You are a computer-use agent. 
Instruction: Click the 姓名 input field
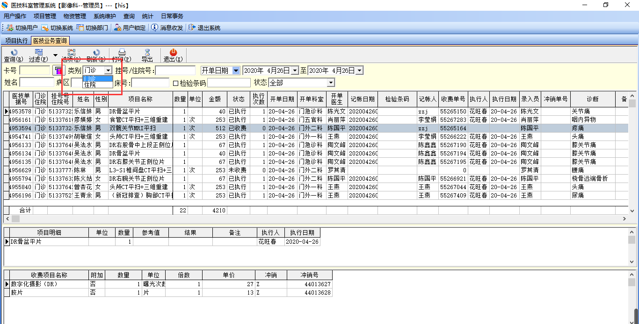coord(36,83)
